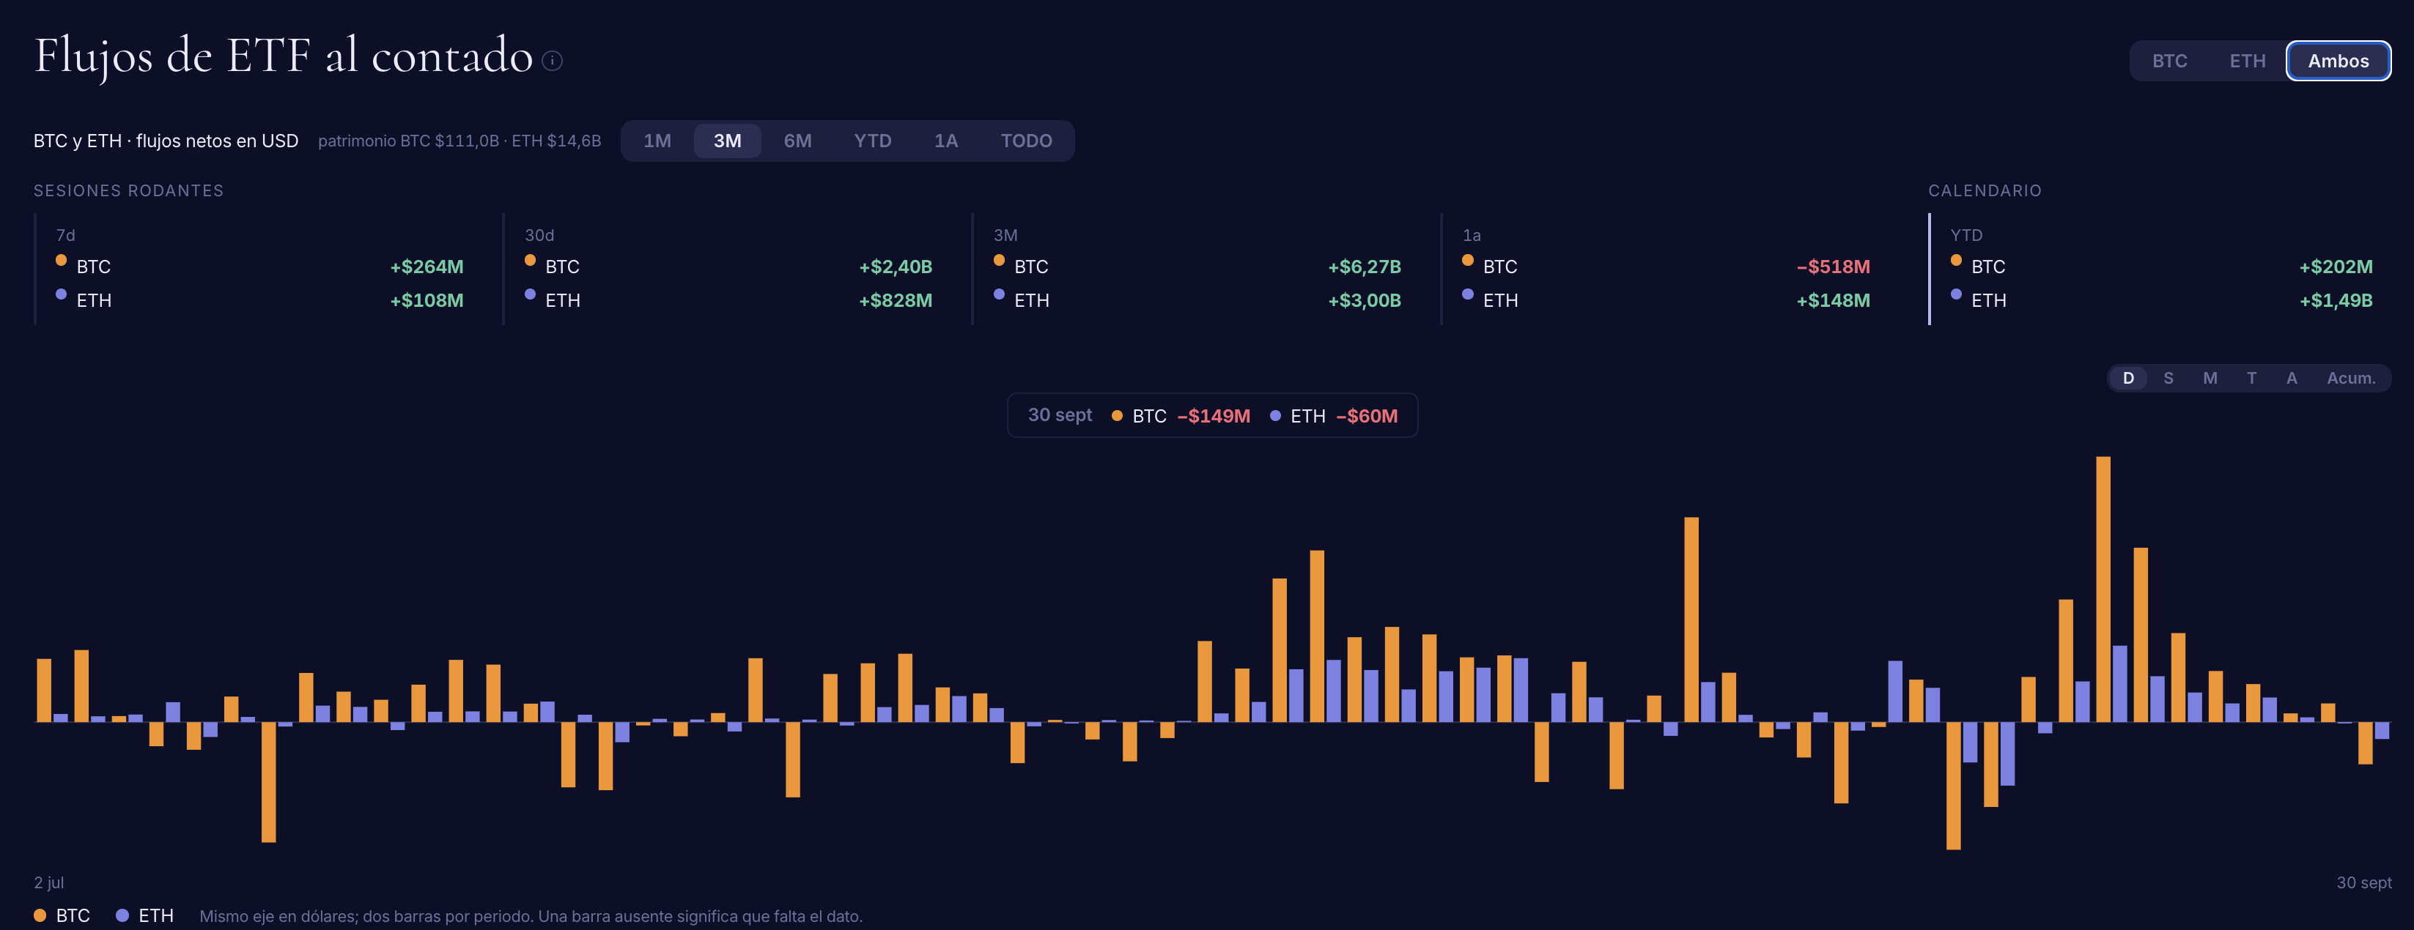Switch chart to Acum. cumulative view
2414x930 pixels.
(x=2350, y=379)
